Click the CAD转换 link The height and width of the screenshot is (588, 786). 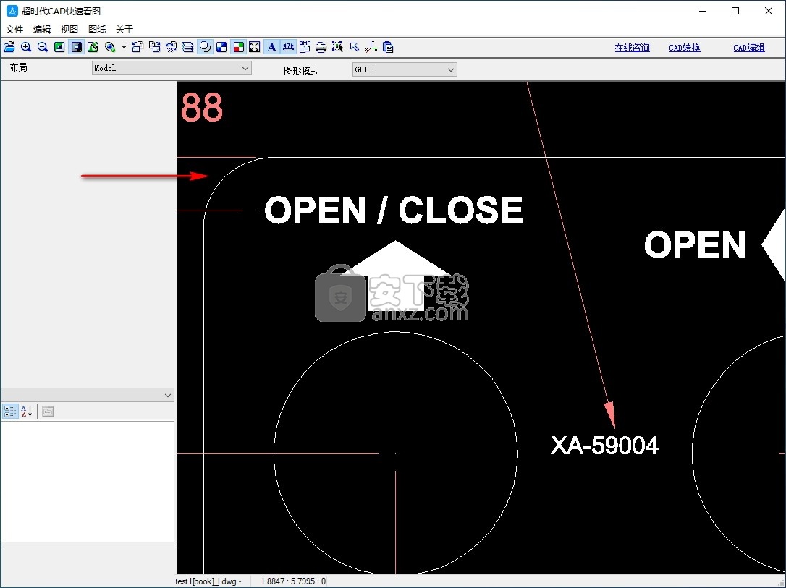click(x=684, y=48)
